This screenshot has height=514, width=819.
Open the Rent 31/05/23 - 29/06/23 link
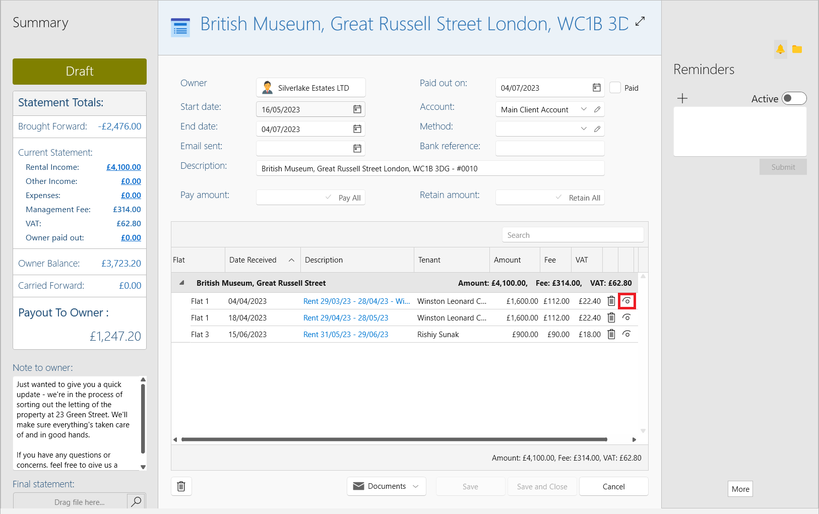346,335
